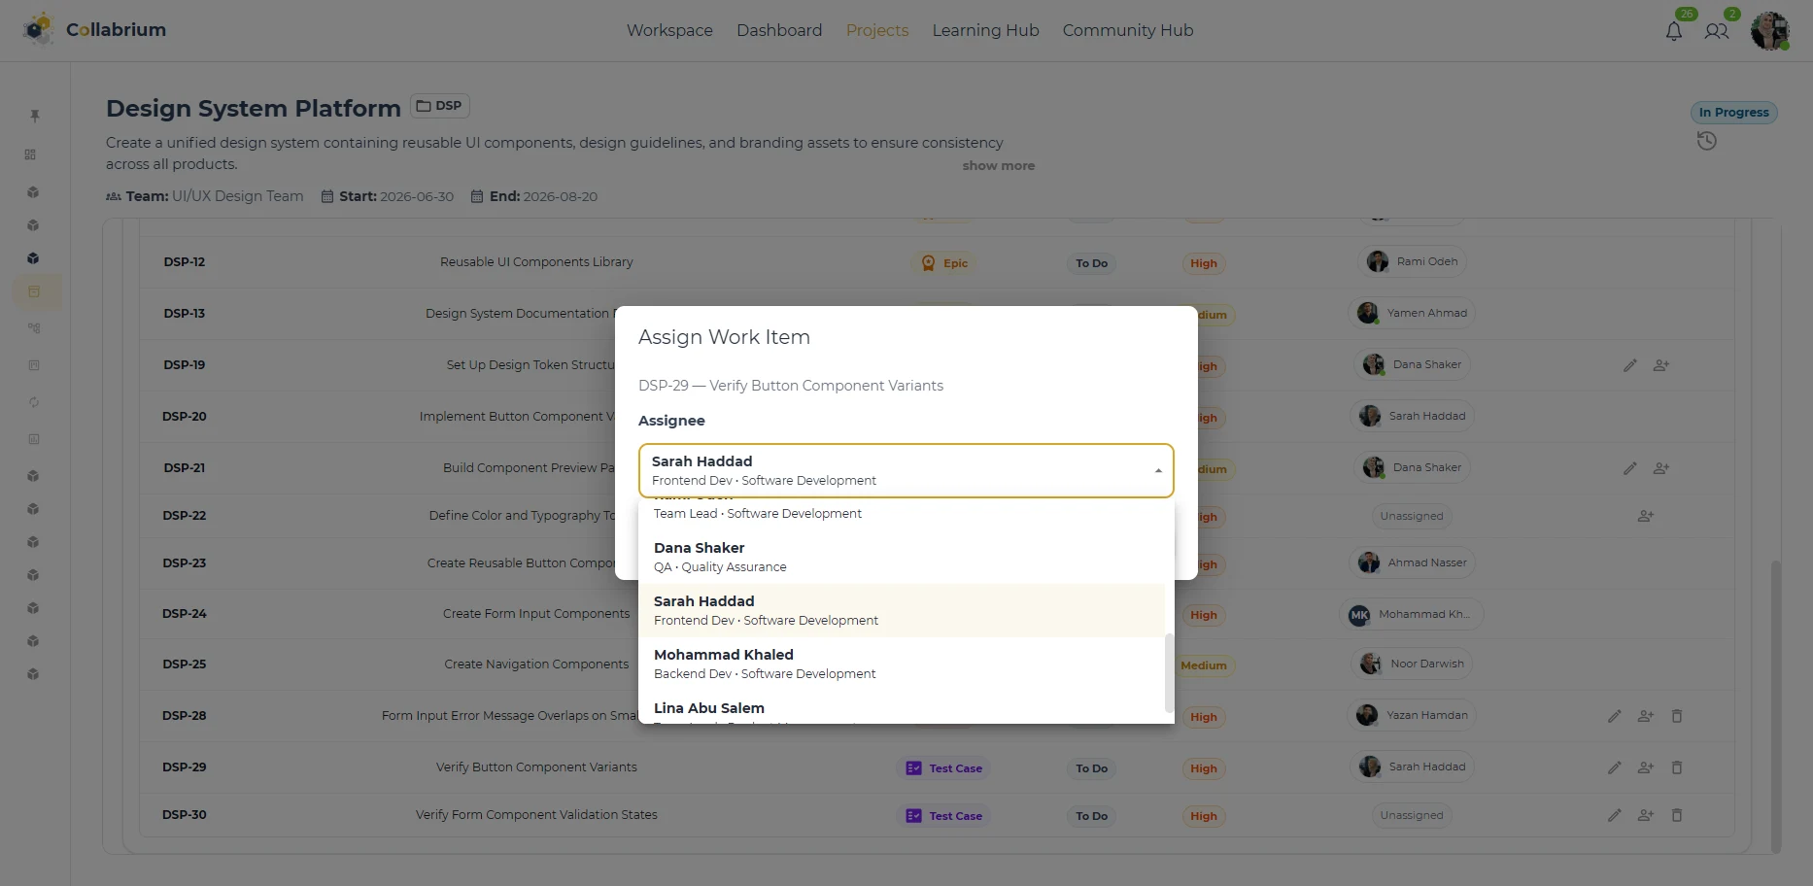This screenshot has width=1813, height=886.
Task: Edit DSP-28 with the pencil icon
Action: (1615, 716)
